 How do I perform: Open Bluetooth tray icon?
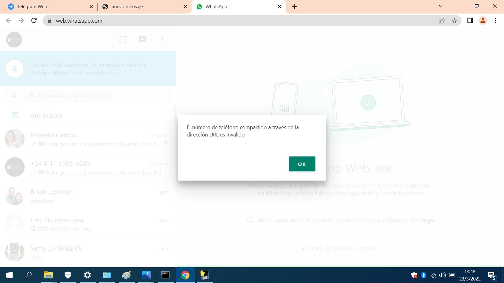424,275
